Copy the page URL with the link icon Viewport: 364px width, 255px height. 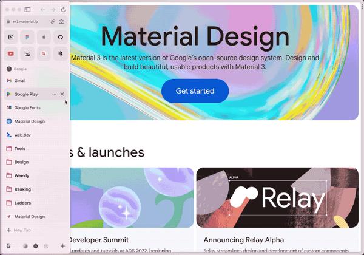pos(53,22)
